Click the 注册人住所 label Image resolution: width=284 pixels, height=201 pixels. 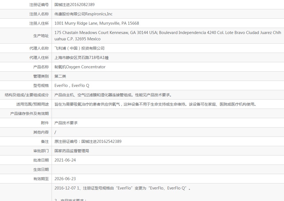[x=39, y=23]
